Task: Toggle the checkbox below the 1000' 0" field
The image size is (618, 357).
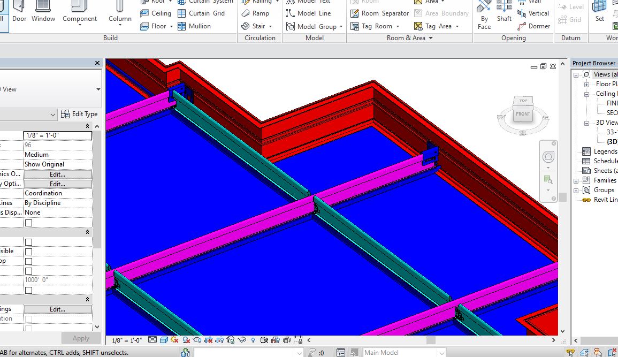Action: (x=28, y=290)
